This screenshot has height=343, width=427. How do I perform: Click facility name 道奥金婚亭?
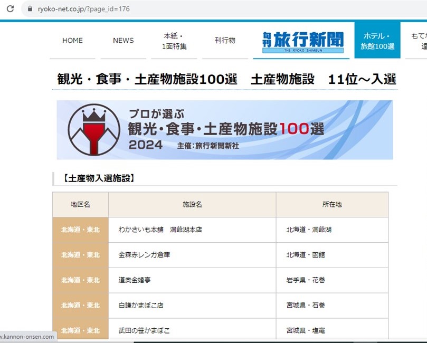pos(135,280)
